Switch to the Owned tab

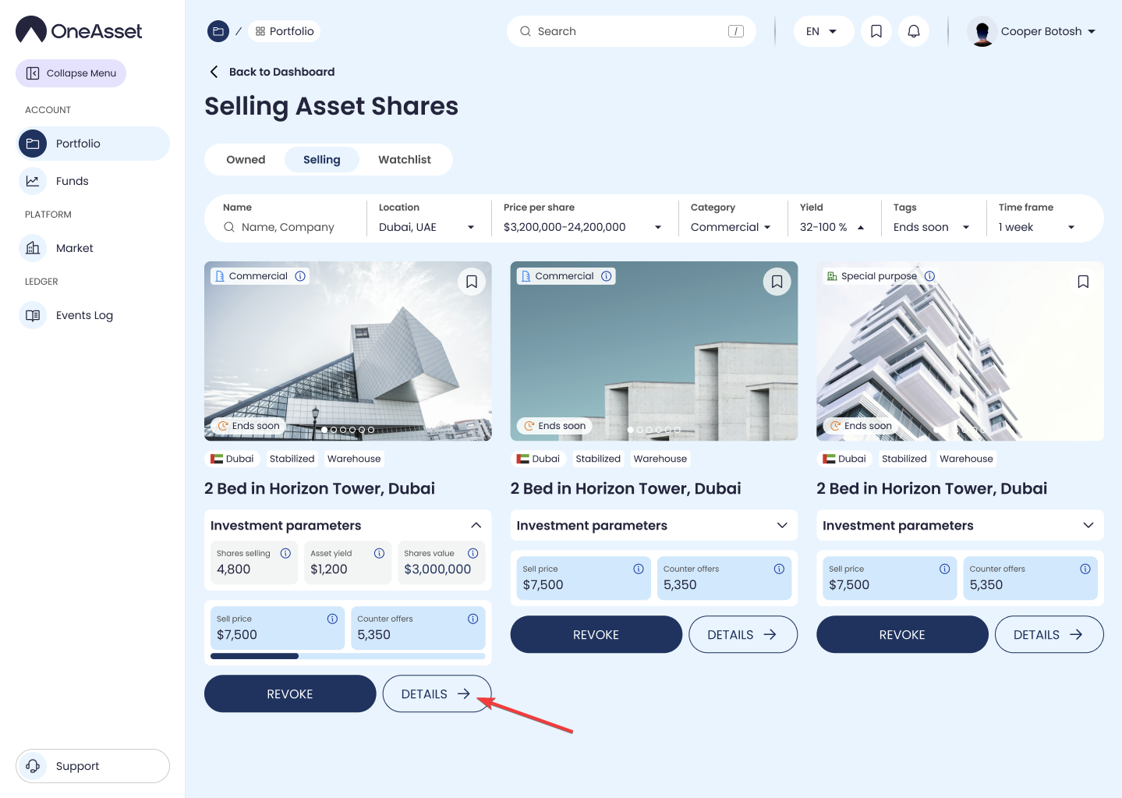(x=246, y=159)
